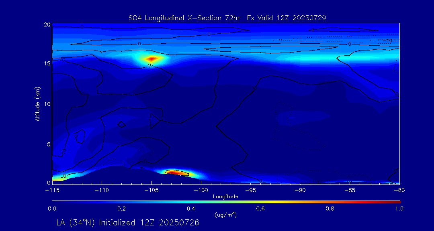Click the 0.6 label below the color bar
The image size is (434, 231).
pos(260,209)
